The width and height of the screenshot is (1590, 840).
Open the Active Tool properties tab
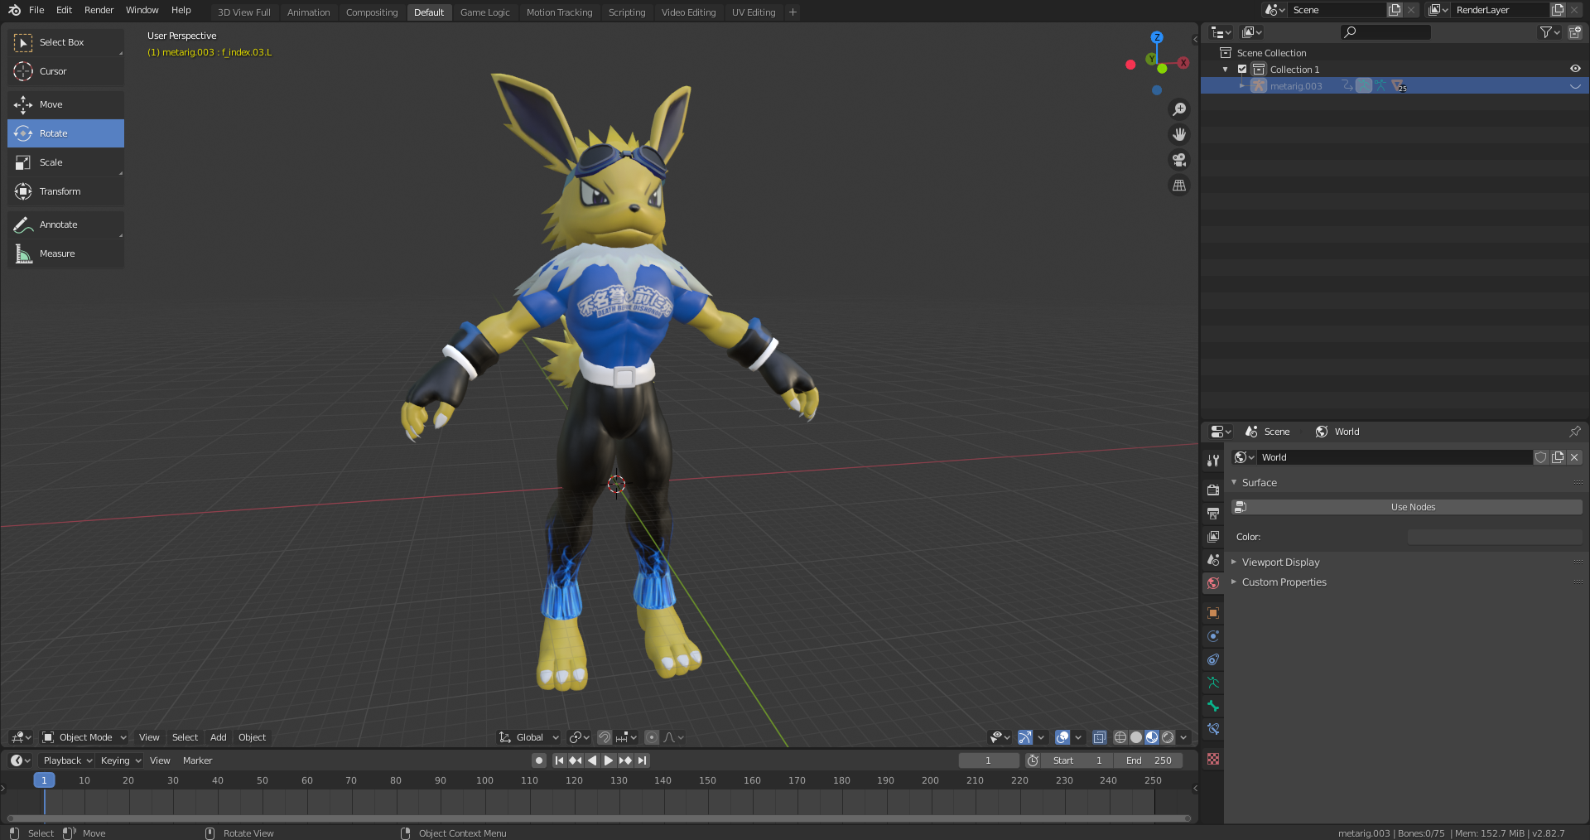pyautogui.click(x=1213, y=461)
